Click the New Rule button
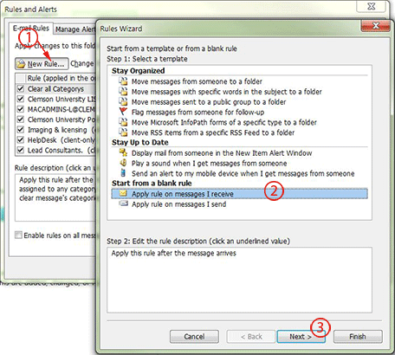The image size is (395, 355). click(x=42, y=64)
